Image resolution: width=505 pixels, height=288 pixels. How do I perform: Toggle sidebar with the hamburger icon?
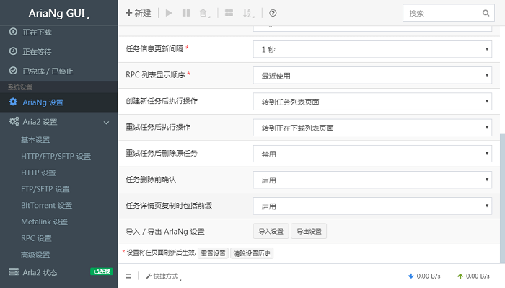pos(128,276)
